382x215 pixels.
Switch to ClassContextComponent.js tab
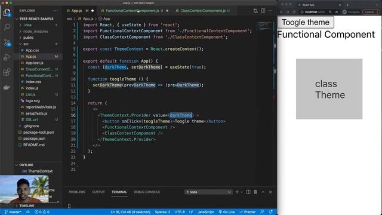pyautogui.click(x=203, y=11)
